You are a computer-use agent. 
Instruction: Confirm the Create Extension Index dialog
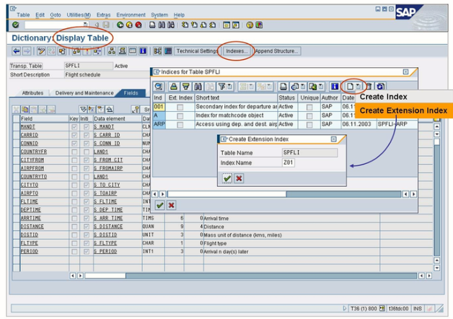(x=227, y=178)
